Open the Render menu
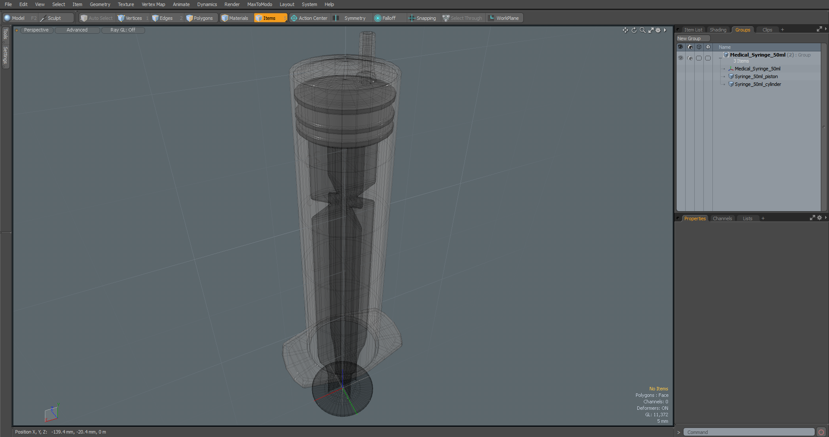The width and height of the screenshot is (829, 437). (232, 4)
